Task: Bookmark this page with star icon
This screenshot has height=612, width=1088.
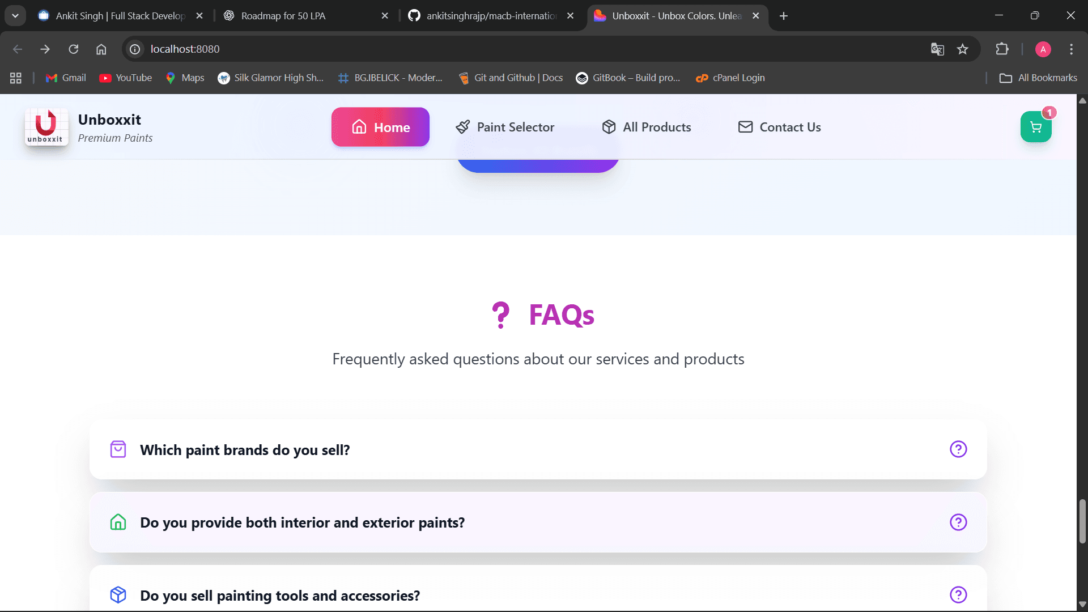Action: [x=962, y=49]
